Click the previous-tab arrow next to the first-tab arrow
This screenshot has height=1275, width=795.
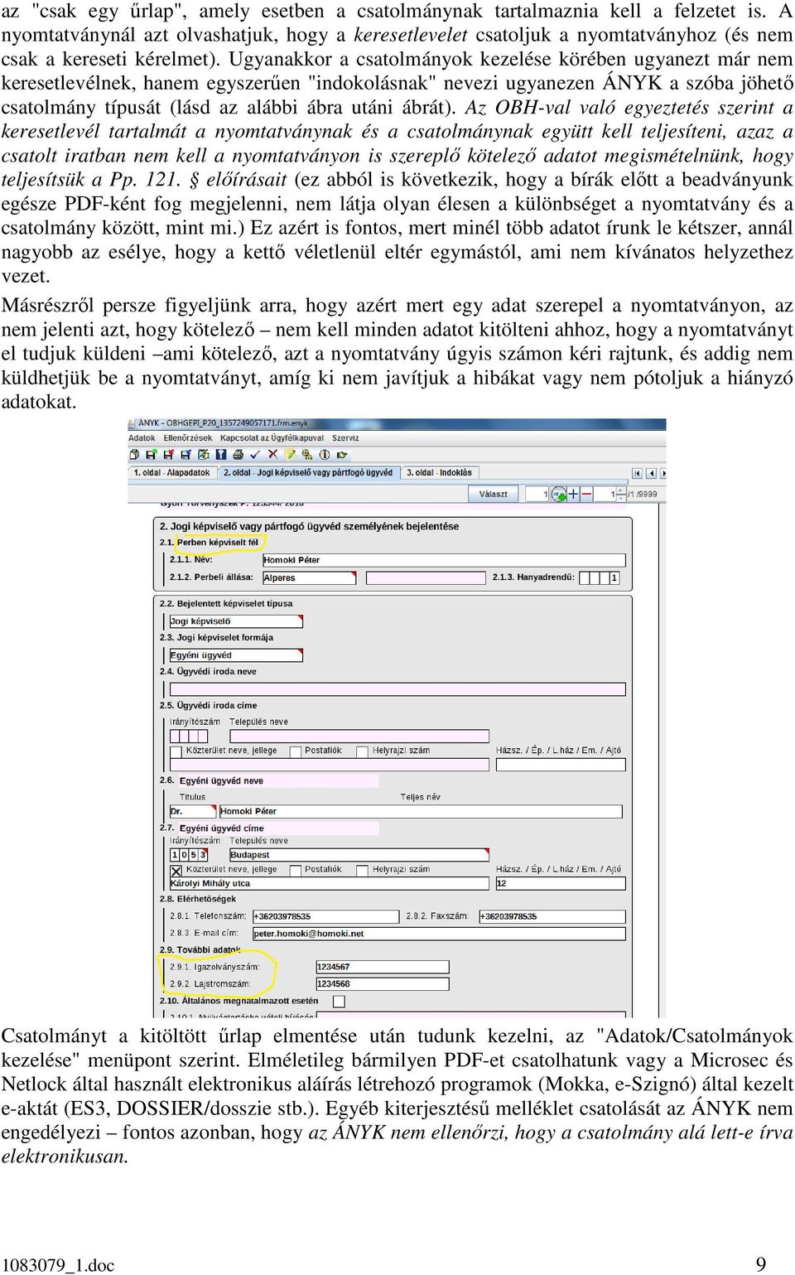(652, 473)
